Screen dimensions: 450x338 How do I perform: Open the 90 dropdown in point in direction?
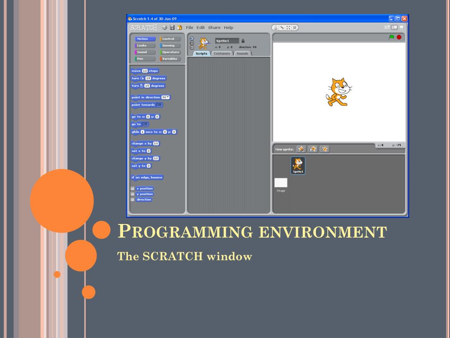(166, 97)
